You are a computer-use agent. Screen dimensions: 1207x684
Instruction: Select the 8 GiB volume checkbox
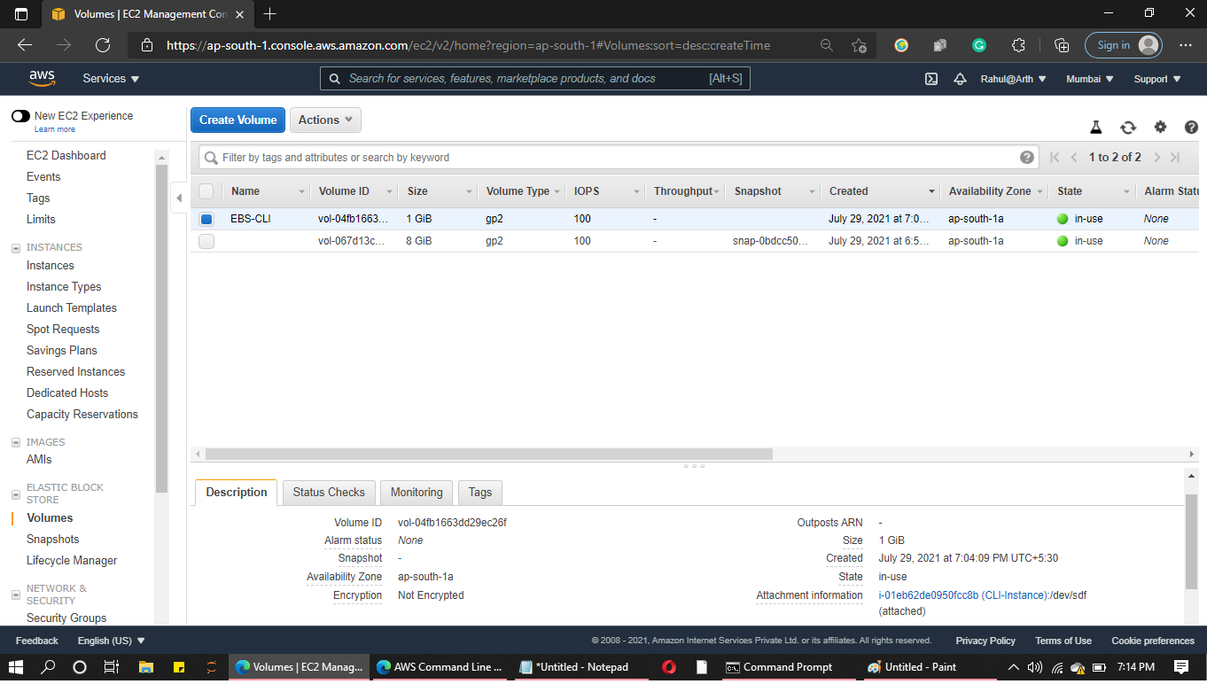click(206, 240)
